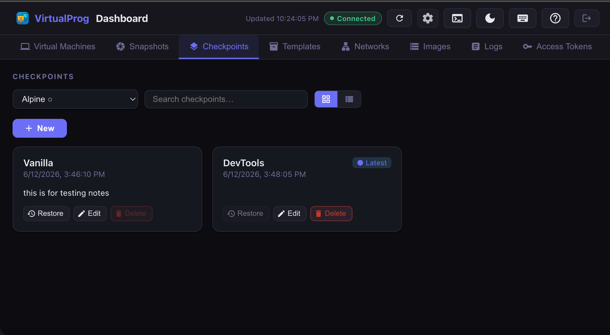Open the Snapshots tab

pos(142,46)
